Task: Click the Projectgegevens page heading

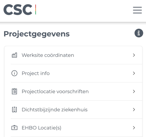Action: tap(37, 34)
